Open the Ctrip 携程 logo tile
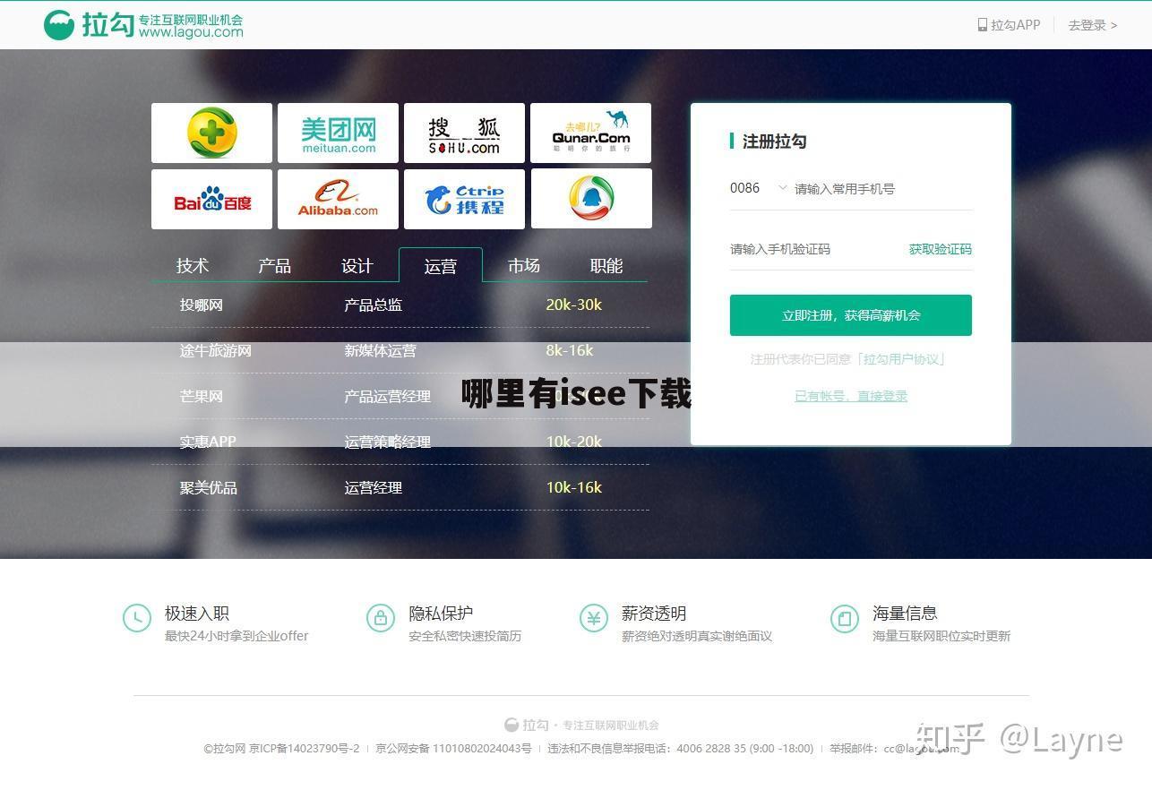The height and width of the screenshot is (790, 1152). pos(464,199)
